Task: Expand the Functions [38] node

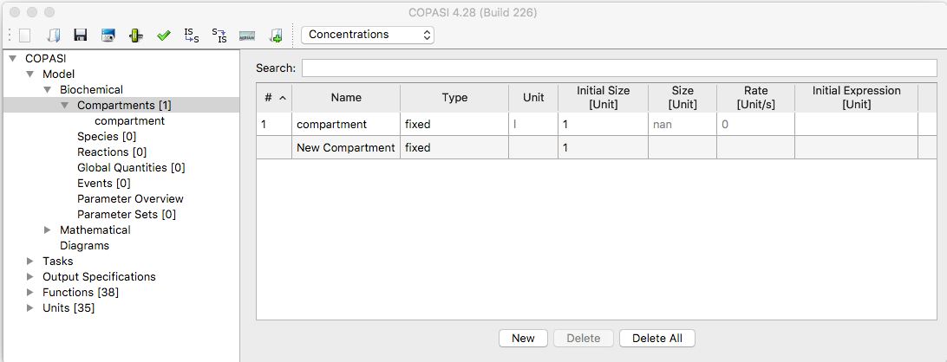Action: pyautogui.click(x=30, y=293)
